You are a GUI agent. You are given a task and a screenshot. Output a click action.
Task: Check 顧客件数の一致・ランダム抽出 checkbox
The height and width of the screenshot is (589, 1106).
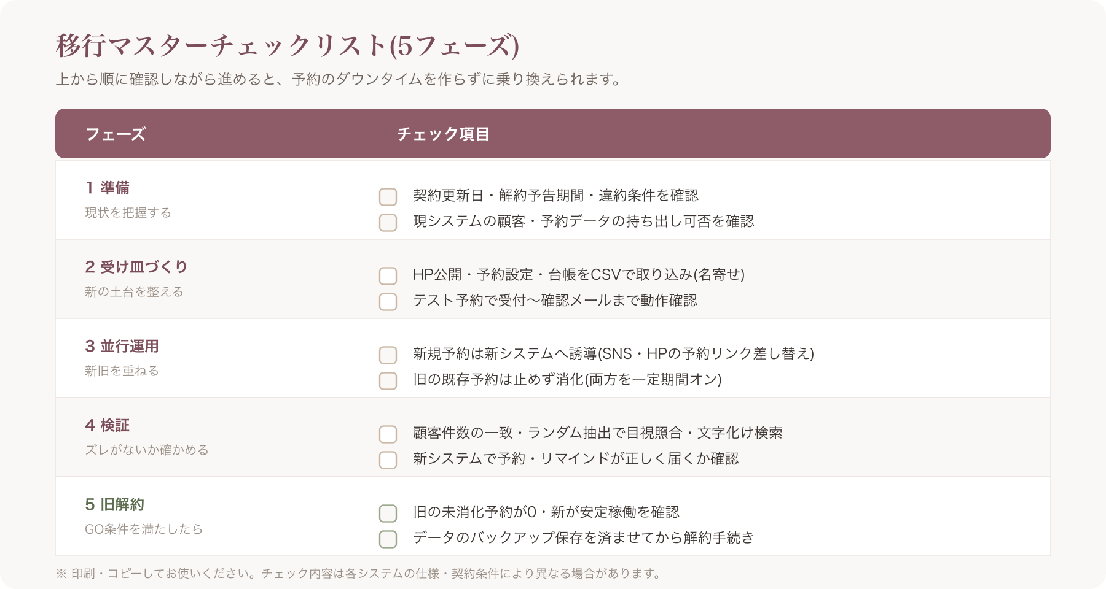(388, 434)
